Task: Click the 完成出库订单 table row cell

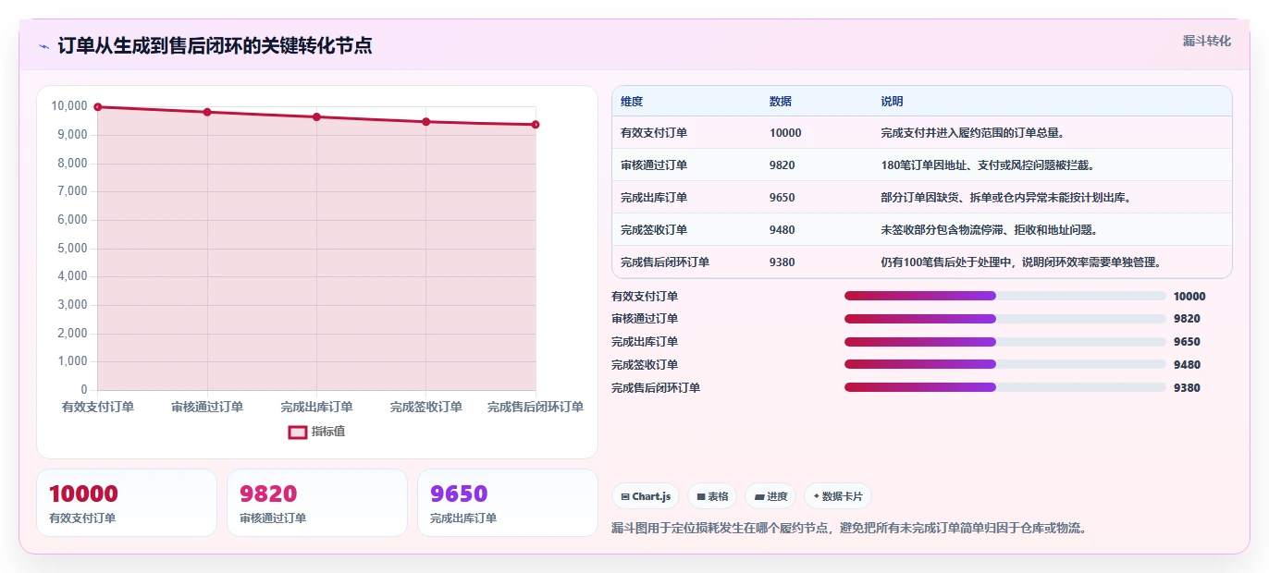Action: point(686,198)
